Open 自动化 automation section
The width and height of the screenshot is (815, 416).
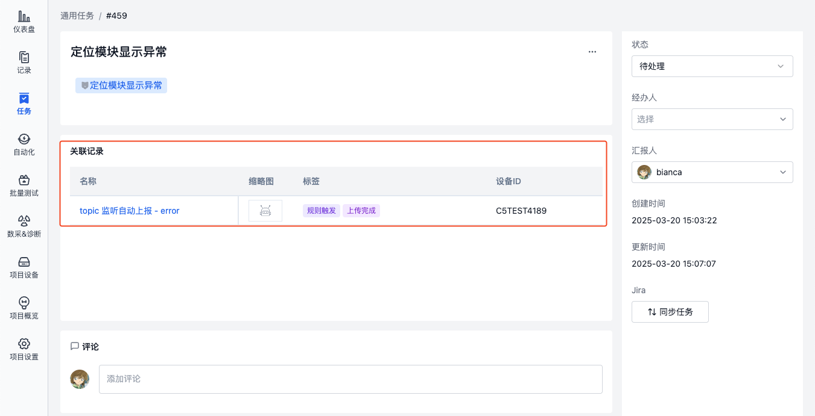(x=24, y=144)
